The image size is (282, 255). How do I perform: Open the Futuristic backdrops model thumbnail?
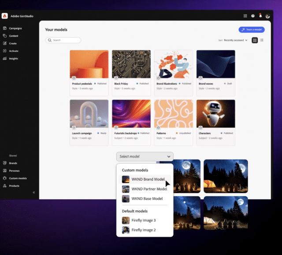coord(131,113)
